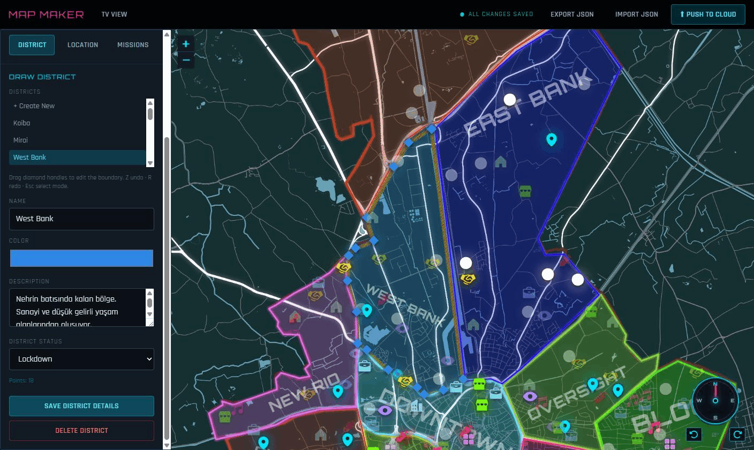Click the districts list scroll down arrow
Screen dimensions: 754x450
(150, 163)
